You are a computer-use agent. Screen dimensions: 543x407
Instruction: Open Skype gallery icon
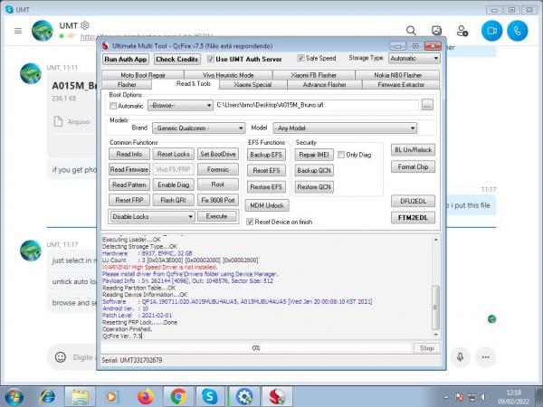[437, 31]
